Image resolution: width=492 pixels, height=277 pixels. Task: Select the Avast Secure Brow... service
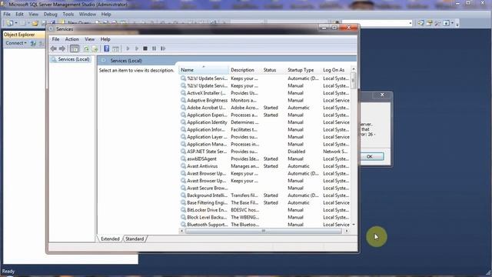coord(265,188)
